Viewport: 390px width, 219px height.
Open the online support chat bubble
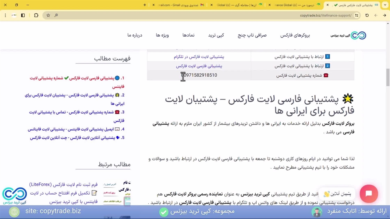[x=369, y=194]
